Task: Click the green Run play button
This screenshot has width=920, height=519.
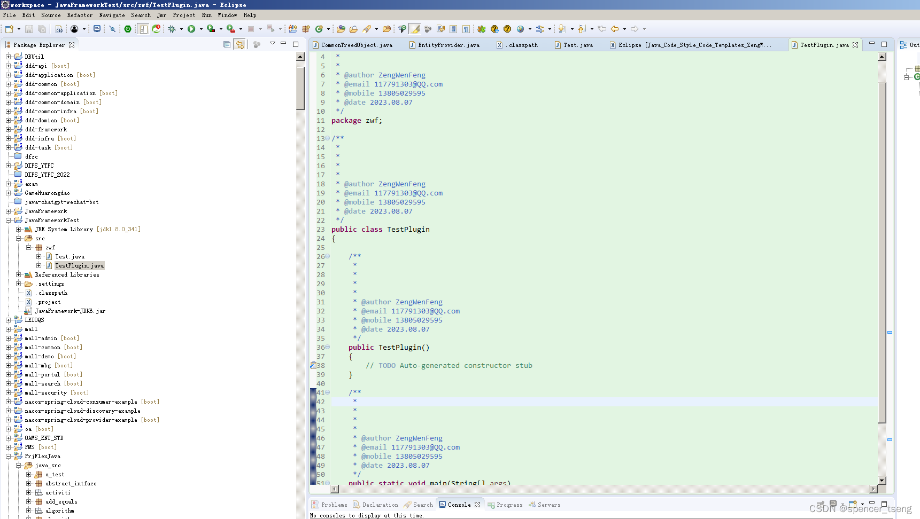Action: point(191,29)
